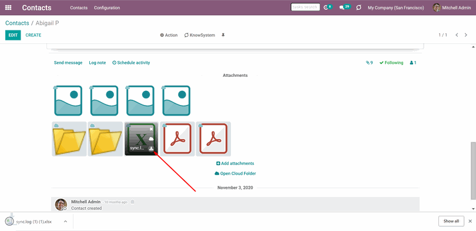
Task: Open conversations icon with badge 29
Action: point(345,7)
